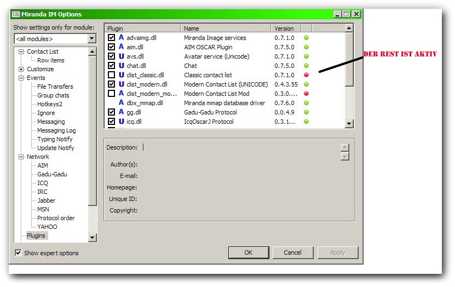Click the OK button
The image size is (455, 287).
pyautogui.click(x=249, y=252)
